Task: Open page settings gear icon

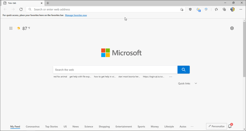Action: 232,28
